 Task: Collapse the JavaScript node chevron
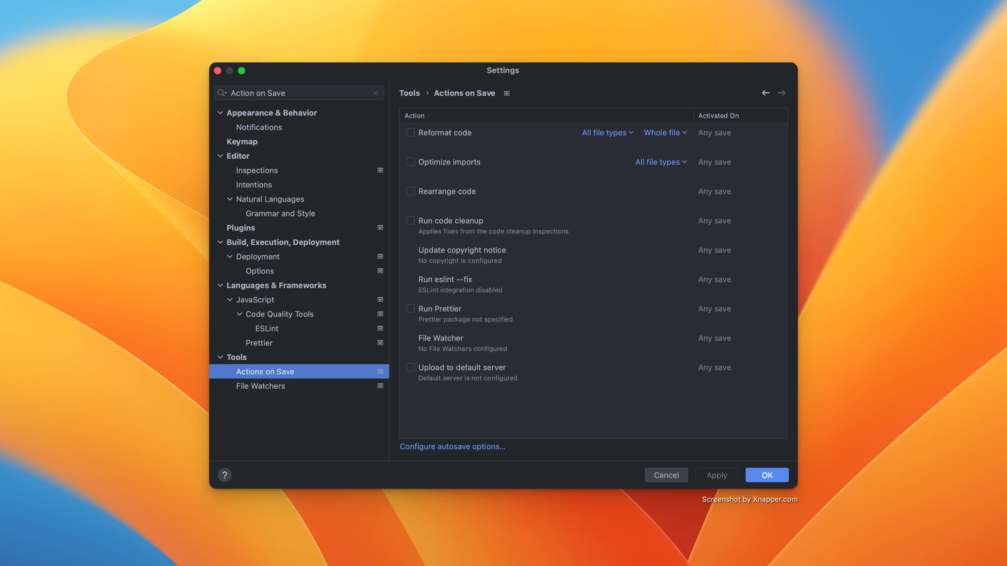coord(230,299)
